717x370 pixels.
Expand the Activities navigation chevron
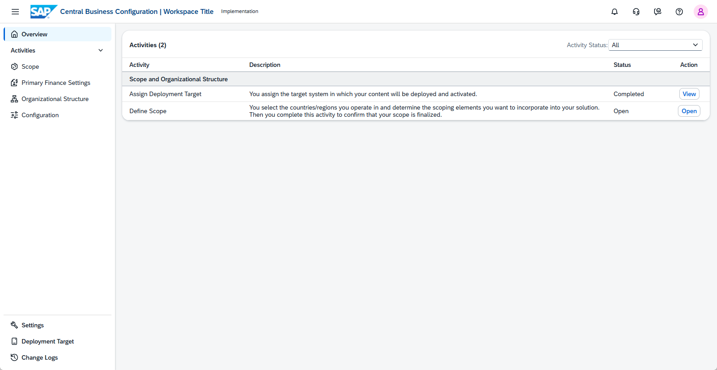(x=101, y=50)
